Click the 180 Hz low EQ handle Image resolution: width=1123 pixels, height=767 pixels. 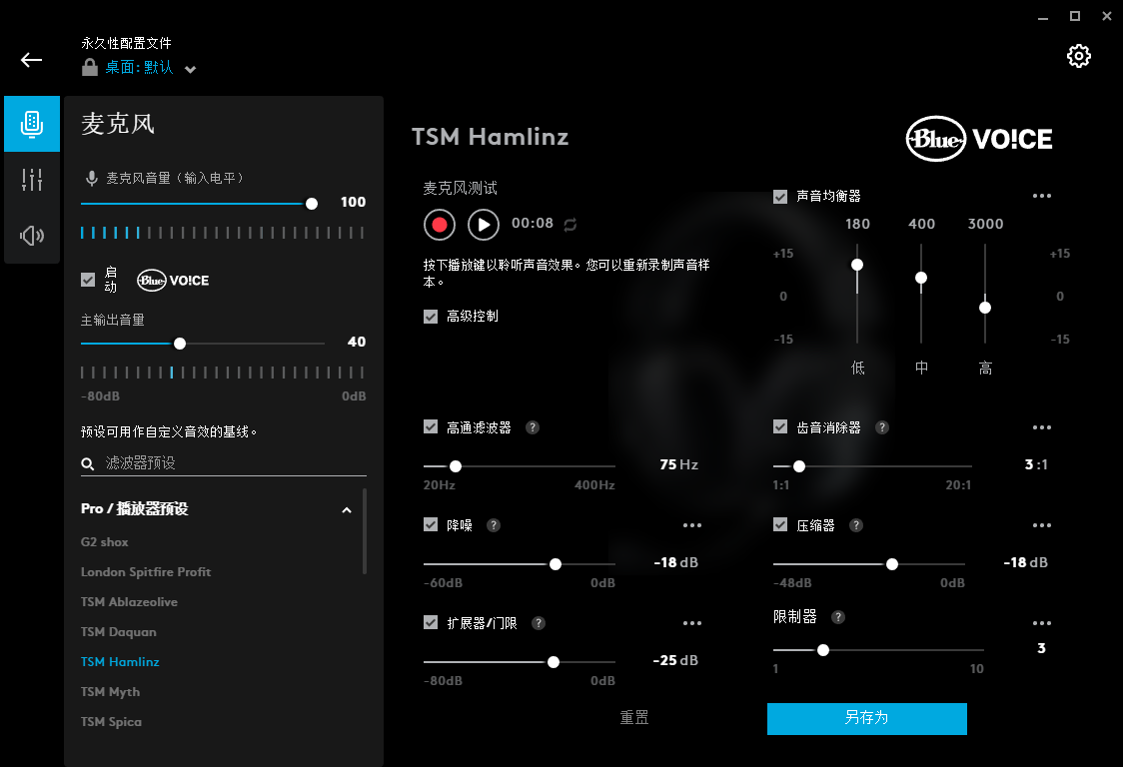coord(856,265)
